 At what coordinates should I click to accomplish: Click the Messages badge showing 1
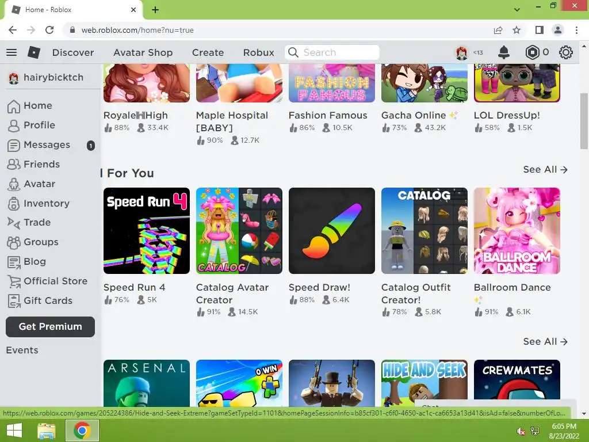90,146
